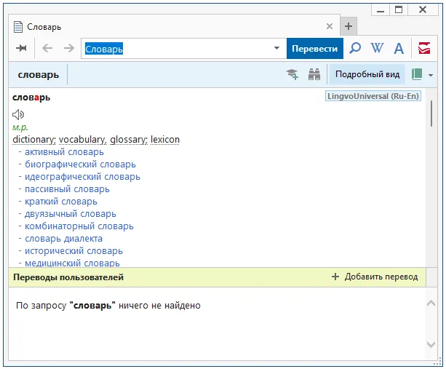
Task: Click the Перевести button
Action: pyautogui.click(x=314, y=48)
